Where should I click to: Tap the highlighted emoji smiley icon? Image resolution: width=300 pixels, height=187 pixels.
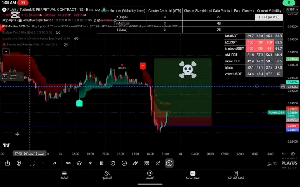click(x=169, y=163)
